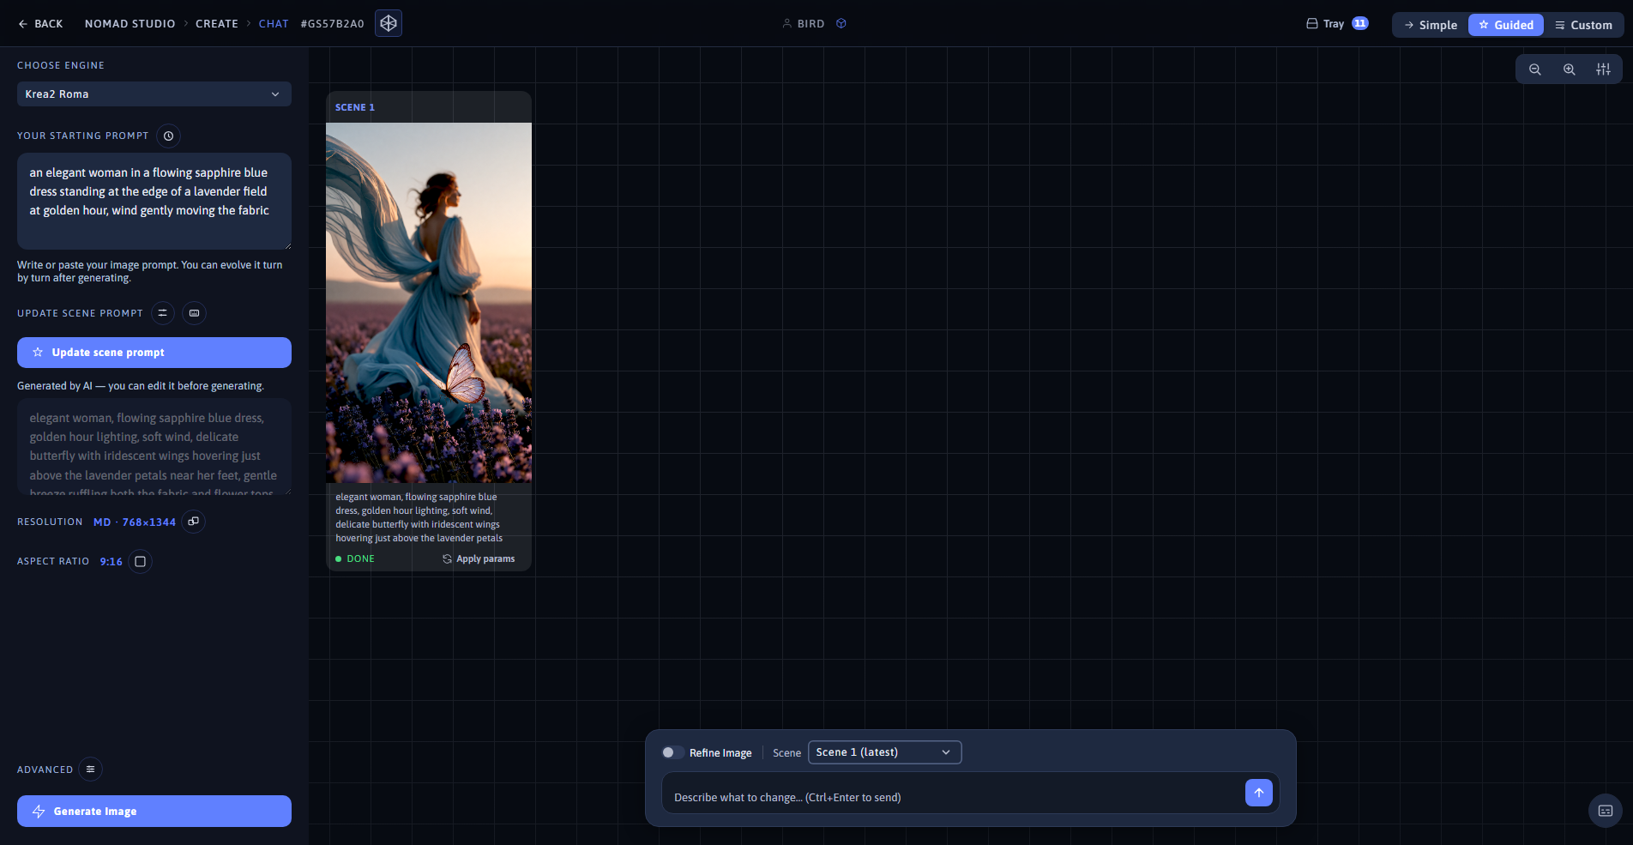Switch to Custom mode
Screen dimensions: 1633x845
[x=1583, y=25]
